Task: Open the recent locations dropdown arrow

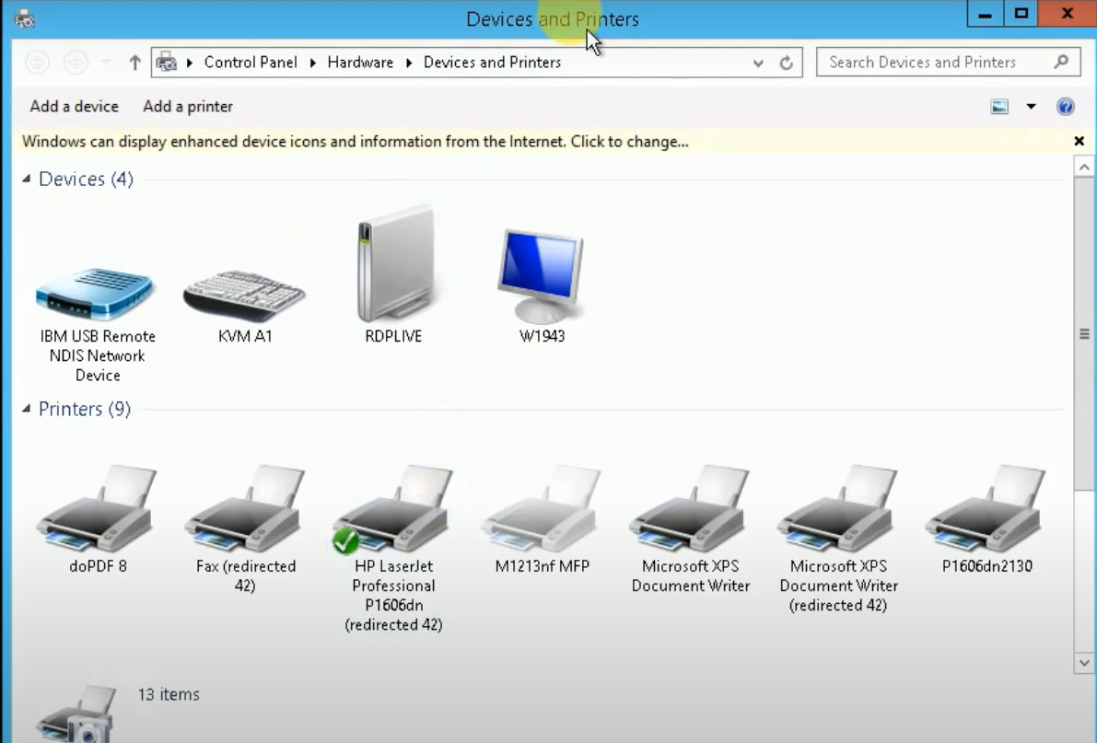Action: point(106,63)
